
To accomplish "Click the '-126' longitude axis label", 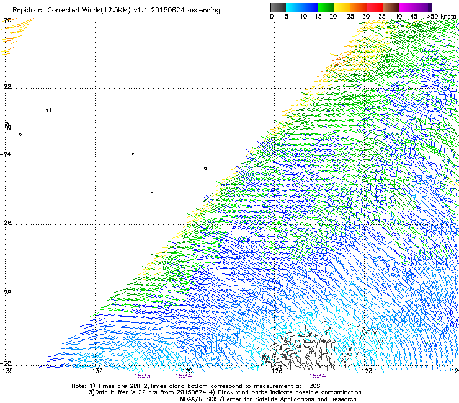I will (x=275, y=371).
